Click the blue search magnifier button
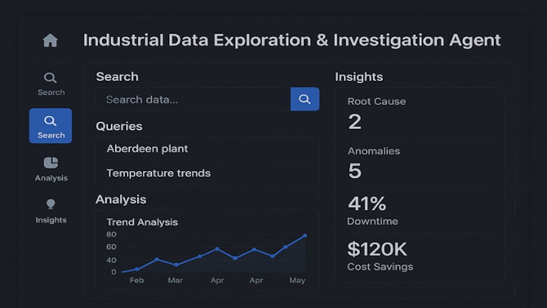Screen dimensions: 547x308 [x=305, y=99]
